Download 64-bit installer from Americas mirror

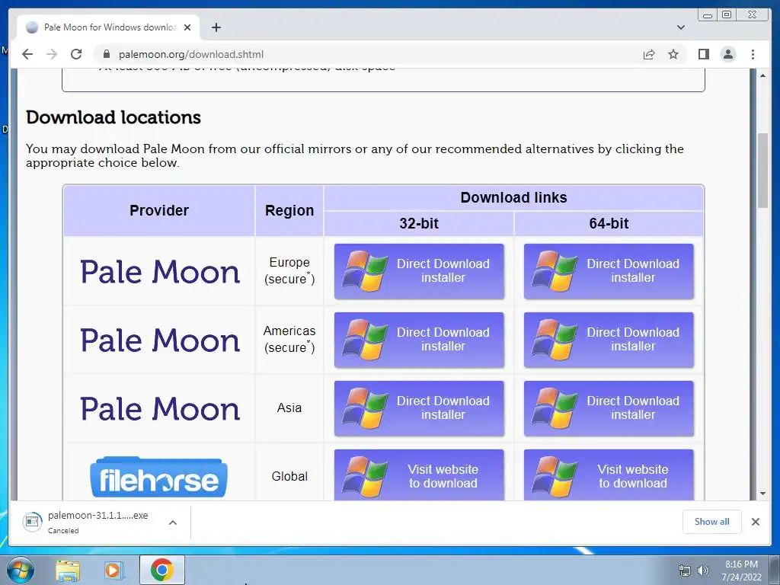(609, 340)
